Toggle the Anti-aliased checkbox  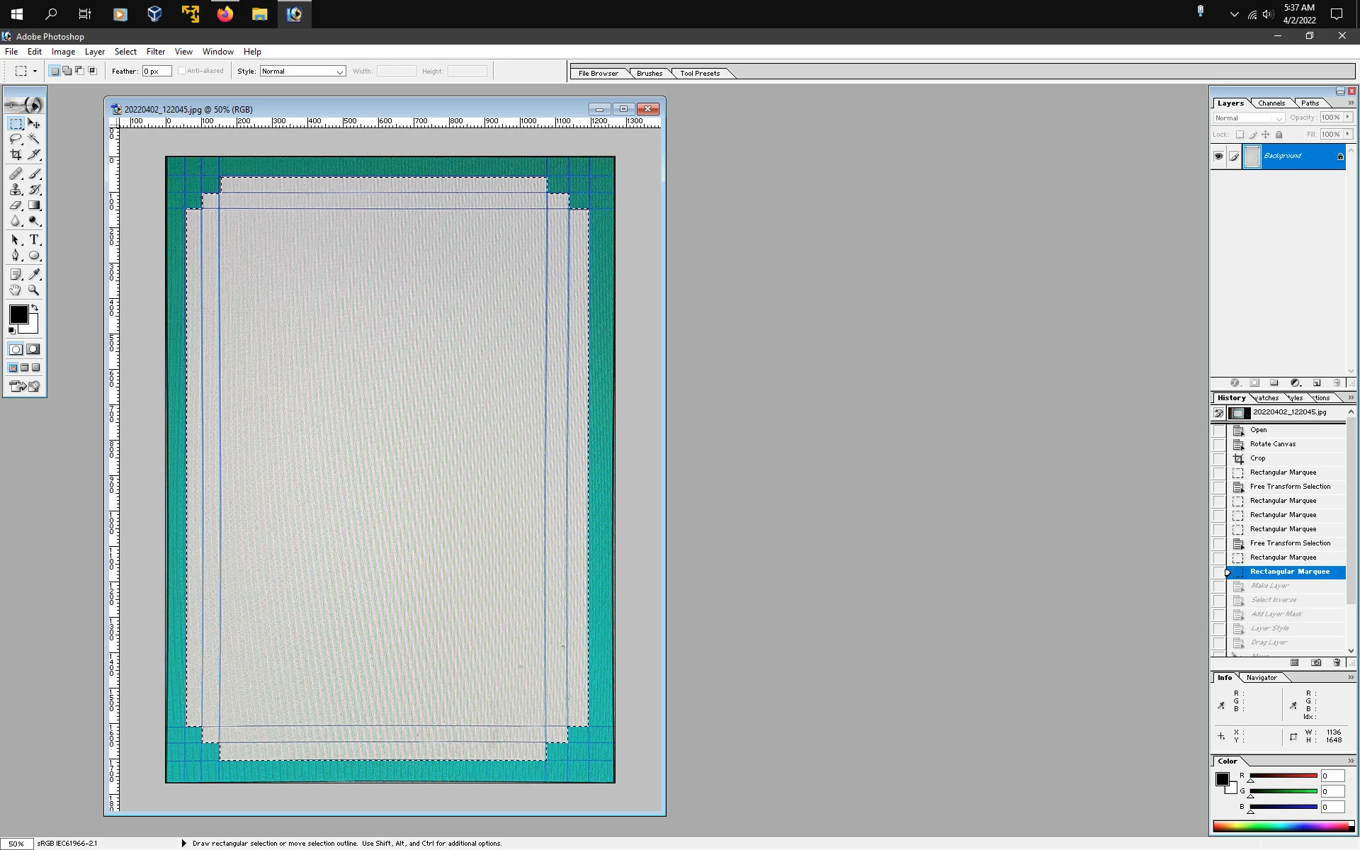(x=182, y=71)
